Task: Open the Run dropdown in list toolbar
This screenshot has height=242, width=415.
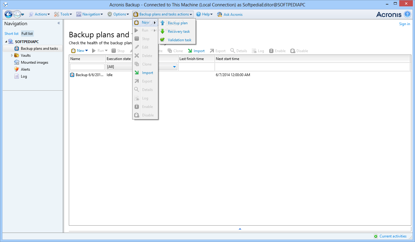Action: tap(100, 51)
